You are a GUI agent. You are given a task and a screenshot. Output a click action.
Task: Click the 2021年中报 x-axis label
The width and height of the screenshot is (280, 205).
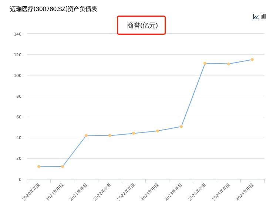click(55, 192)
